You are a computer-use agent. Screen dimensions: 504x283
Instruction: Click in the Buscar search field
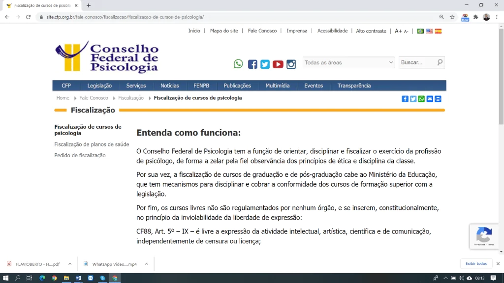[x=417, y=62]
